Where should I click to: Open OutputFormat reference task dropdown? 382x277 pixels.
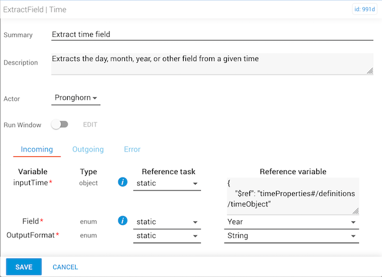[x=166, y=236]
